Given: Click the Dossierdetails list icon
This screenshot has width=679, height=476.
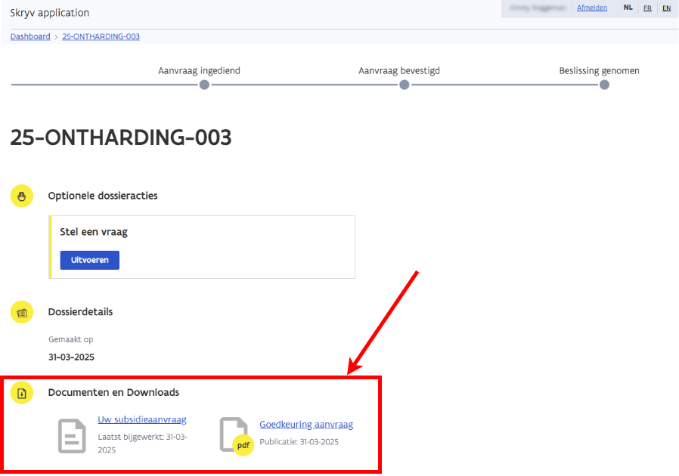Looking at the screenshot, I should pos(22,311).
